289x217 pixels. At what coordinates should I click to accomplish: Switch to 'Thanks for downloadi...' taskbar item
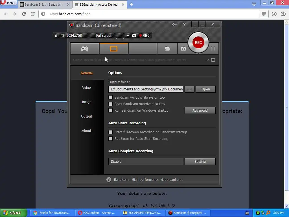(52, 213)
